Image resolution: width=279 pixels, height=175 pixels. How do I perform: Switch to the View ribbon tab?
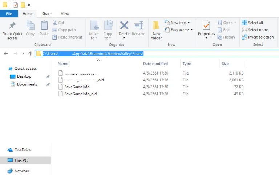tap(65, 14)
